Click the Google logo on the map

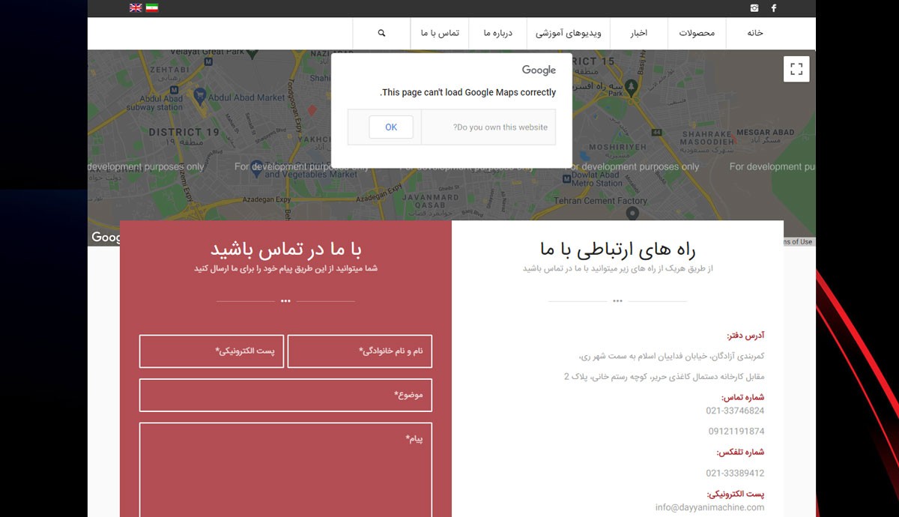pos(106,238)
